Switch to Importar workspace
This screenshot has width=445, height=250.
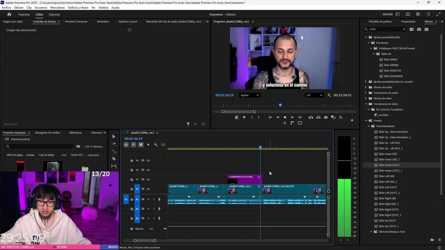point(24,14)
